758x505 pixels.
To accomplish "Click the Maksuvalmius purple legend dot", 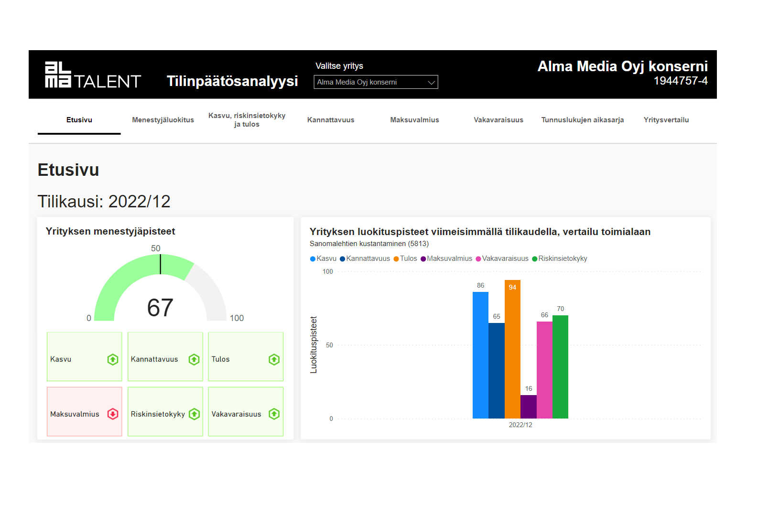I will coord(423,259).
